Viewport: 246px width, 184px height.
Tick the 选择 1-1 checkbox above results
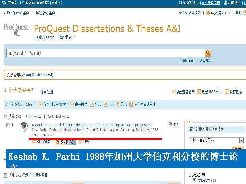[5, 116]
